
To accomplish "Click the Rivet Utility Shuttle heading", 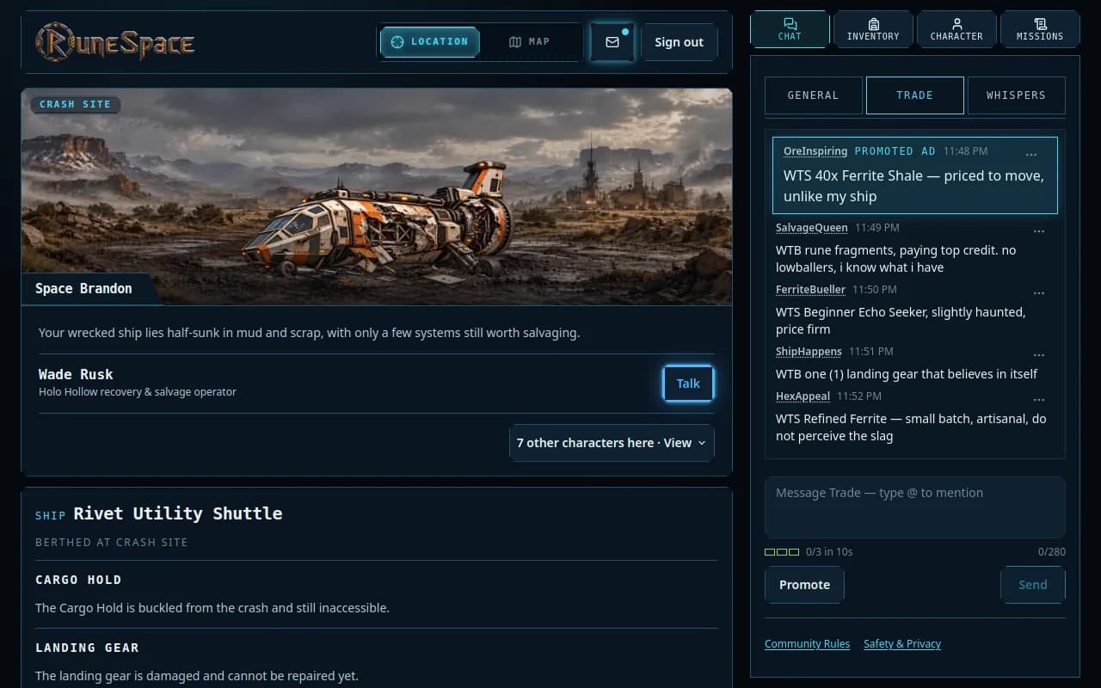I will [178, 513].
